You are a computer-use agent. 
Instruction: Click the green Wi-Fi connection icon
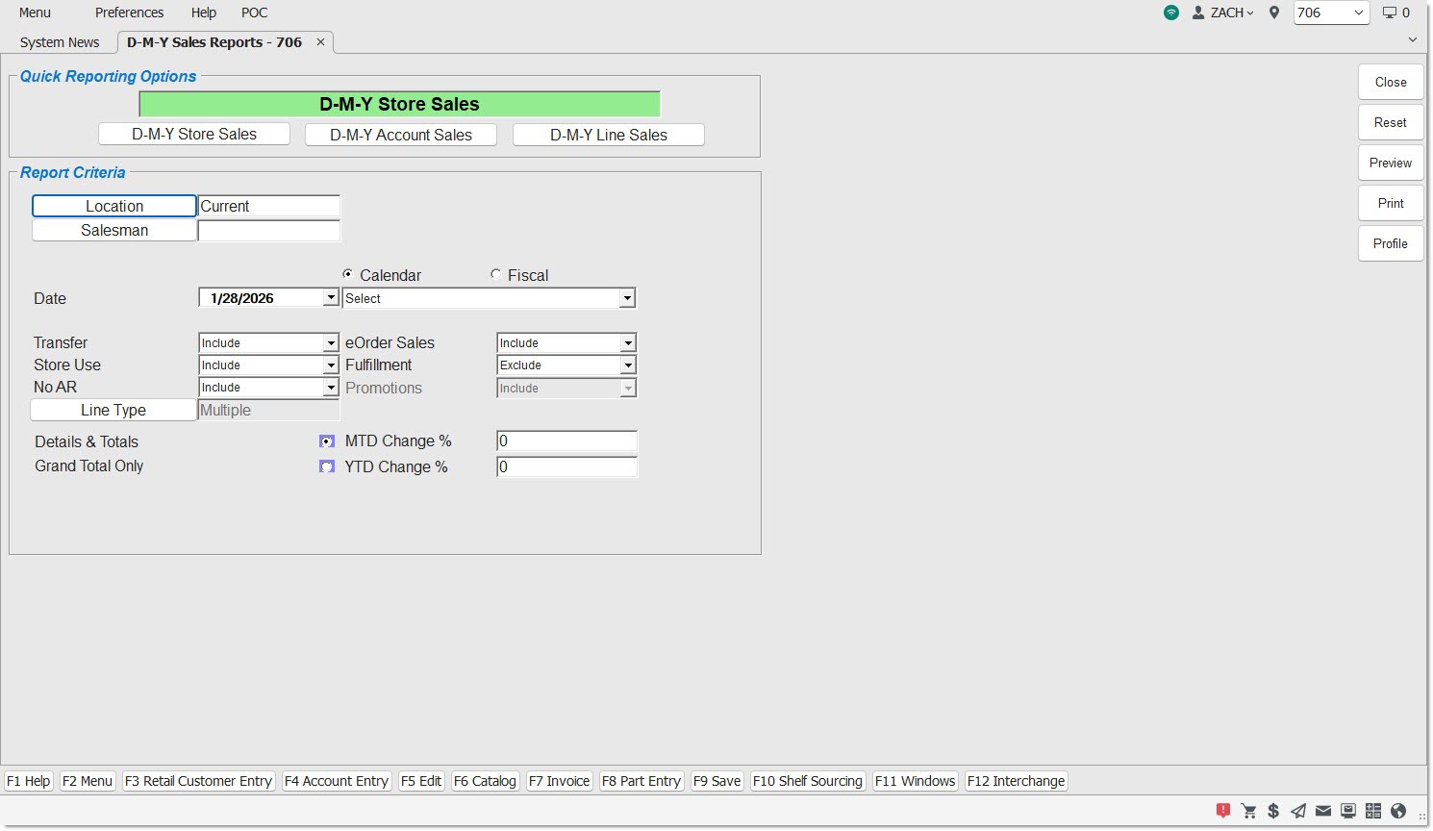click(x=1170, y=13)
